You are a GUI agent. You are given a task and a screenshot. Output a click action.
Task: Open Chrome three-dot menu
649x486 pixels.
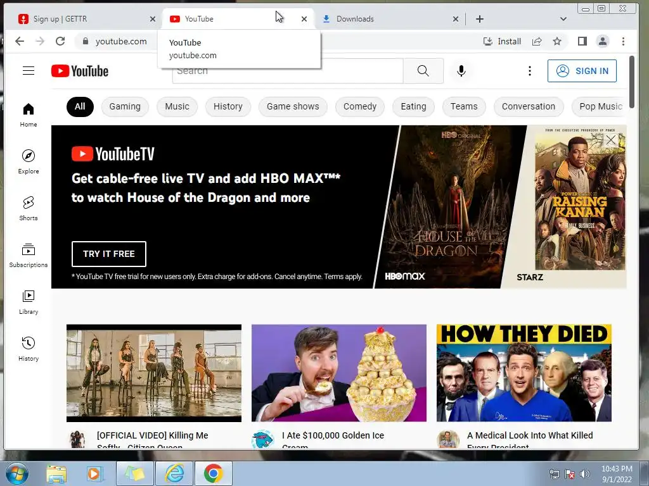click(x=624, y=41)
